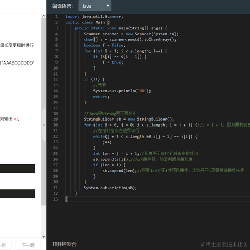Click 'System.out.println(sb);' line
The height and width of the screenshot is (250, 250).
pos(110,187)
